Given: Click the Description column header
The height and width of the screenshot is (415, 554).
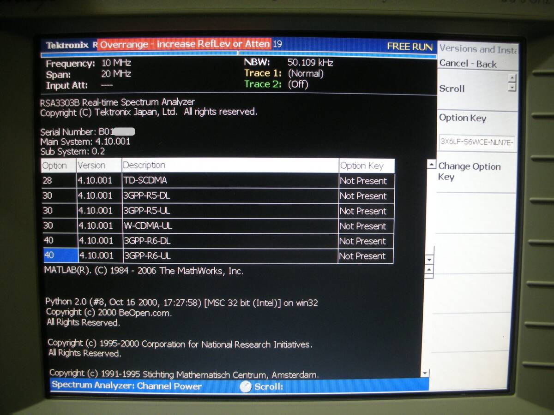Looking at the screenshot, I should (230, 165).
